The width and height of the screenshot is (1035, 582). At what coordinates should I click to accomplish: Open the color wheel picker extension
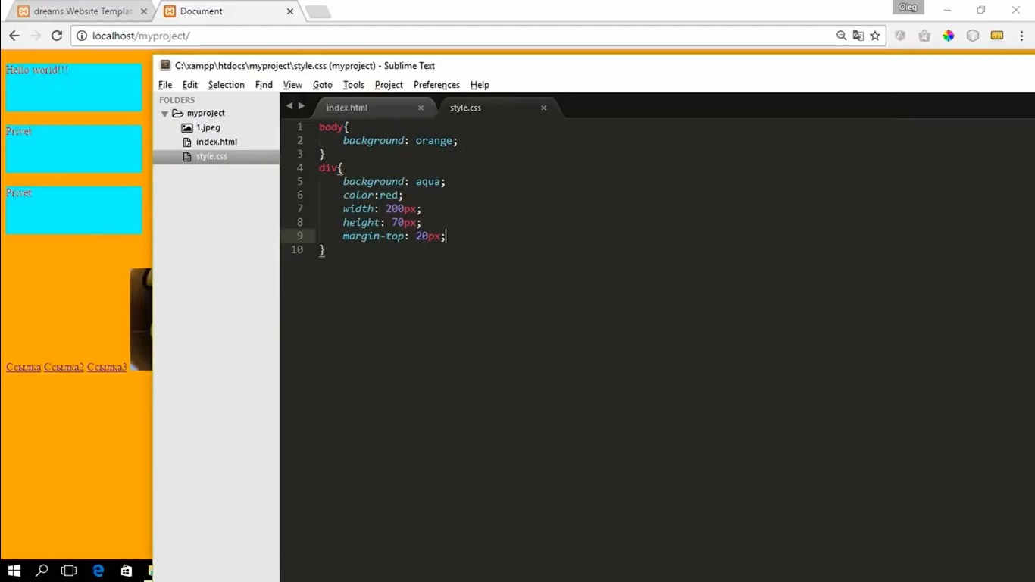pyautogui.click(x=949, y=36)
